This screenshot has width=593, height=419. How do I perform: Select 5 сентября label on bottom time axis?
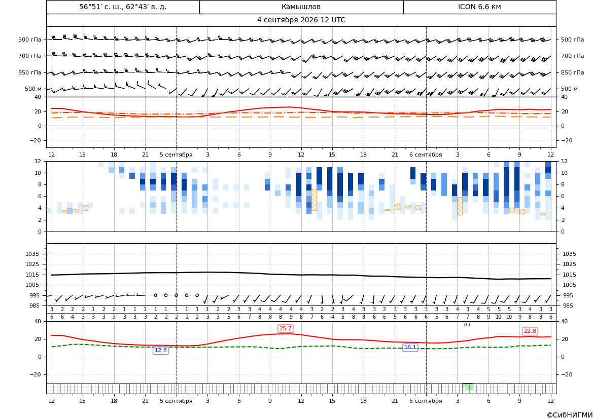coord(176,401)
